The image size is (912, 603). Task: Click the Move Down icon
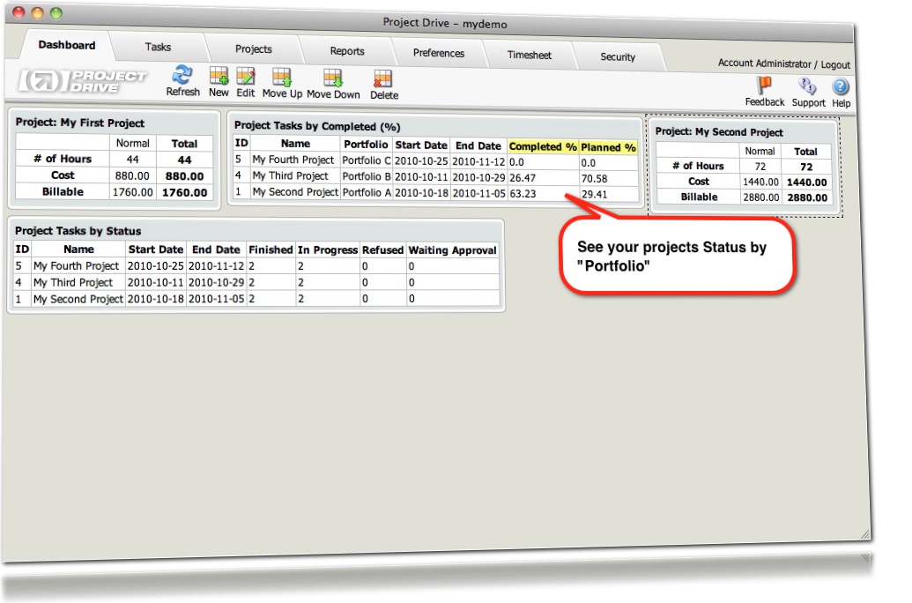(x=333, y=78)
